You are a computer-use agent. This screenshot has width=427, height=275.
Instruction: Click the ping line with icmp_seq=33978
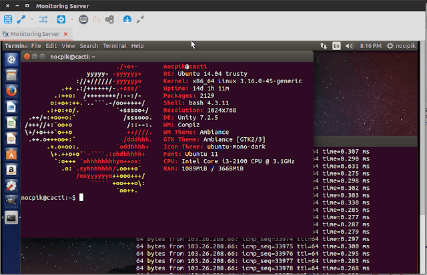253,268
